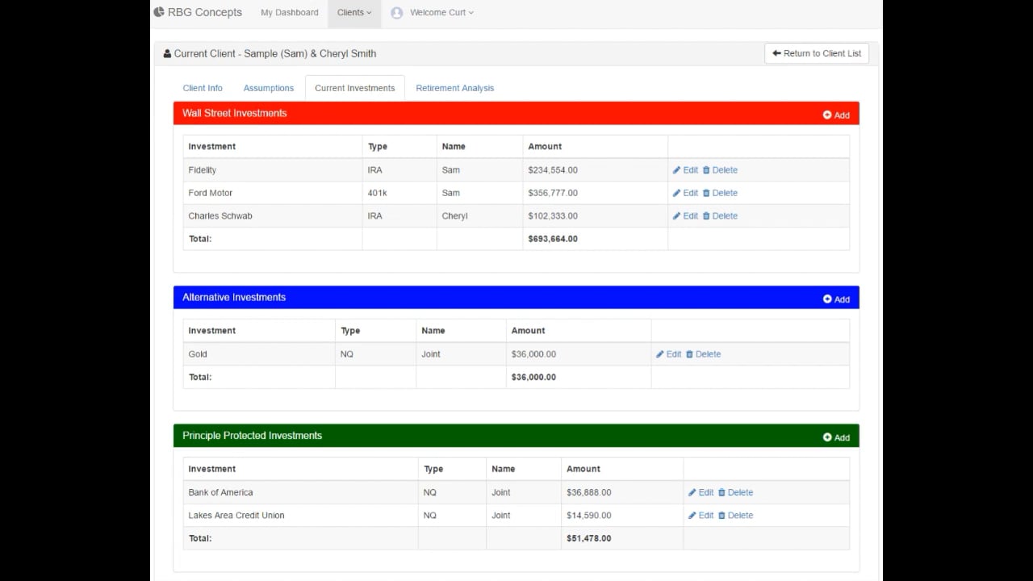Viewport: 1033px width, 581px height.
Task: Click the trash Delete icon for Ford Motor
Action: coord(706,194)
